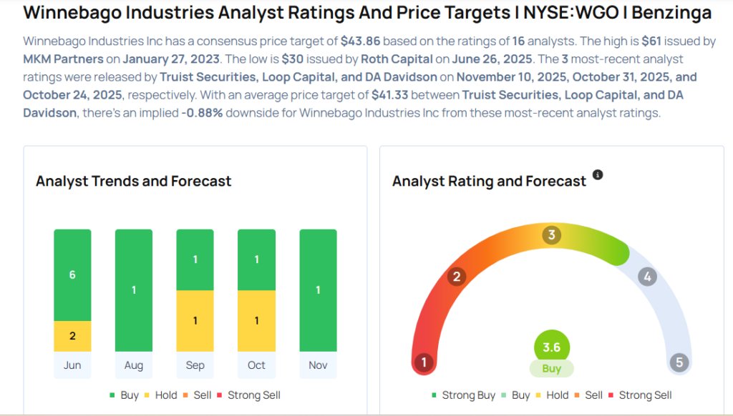This screenshot has height=416, width=733.
Task: Click the yellow Hold segment of June bar
Action: point(72,336)
